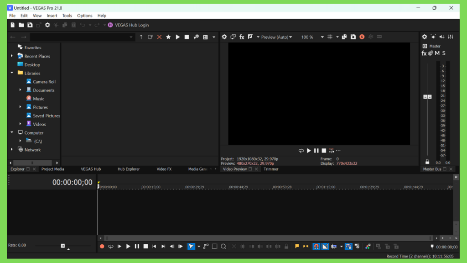
Task: Toggle preview on external monitor
Action: click(x=233, y=37)
